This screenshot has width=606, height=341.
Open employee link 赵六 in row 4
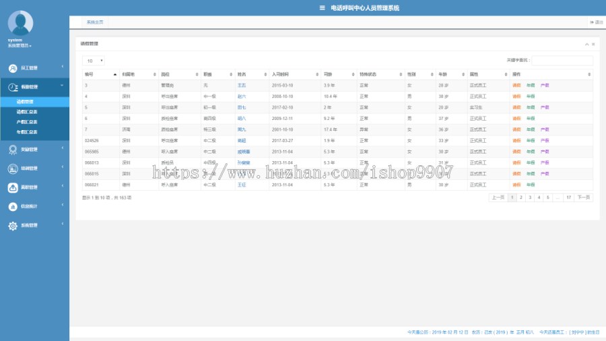(242, 96)
